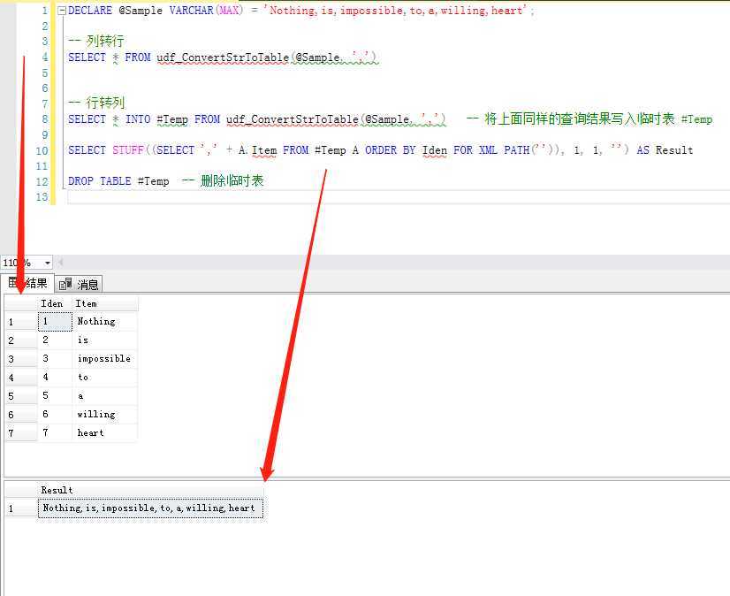The image size is (730, 596).
Task: Click the 消息 tab icon
Action: point(65,284)
